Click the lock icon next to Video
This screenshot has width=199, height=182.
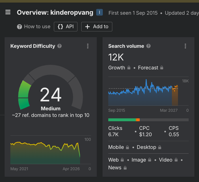pos(176,160)
